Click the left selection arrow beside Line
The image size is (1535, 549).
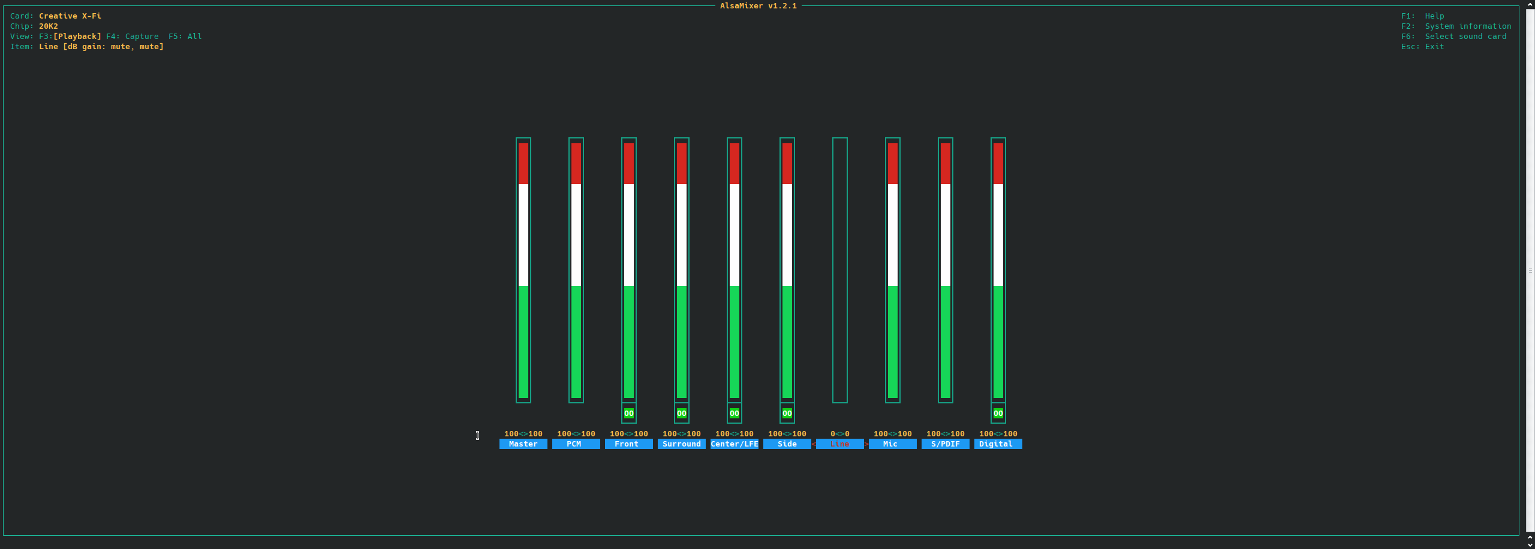point(814,444)
